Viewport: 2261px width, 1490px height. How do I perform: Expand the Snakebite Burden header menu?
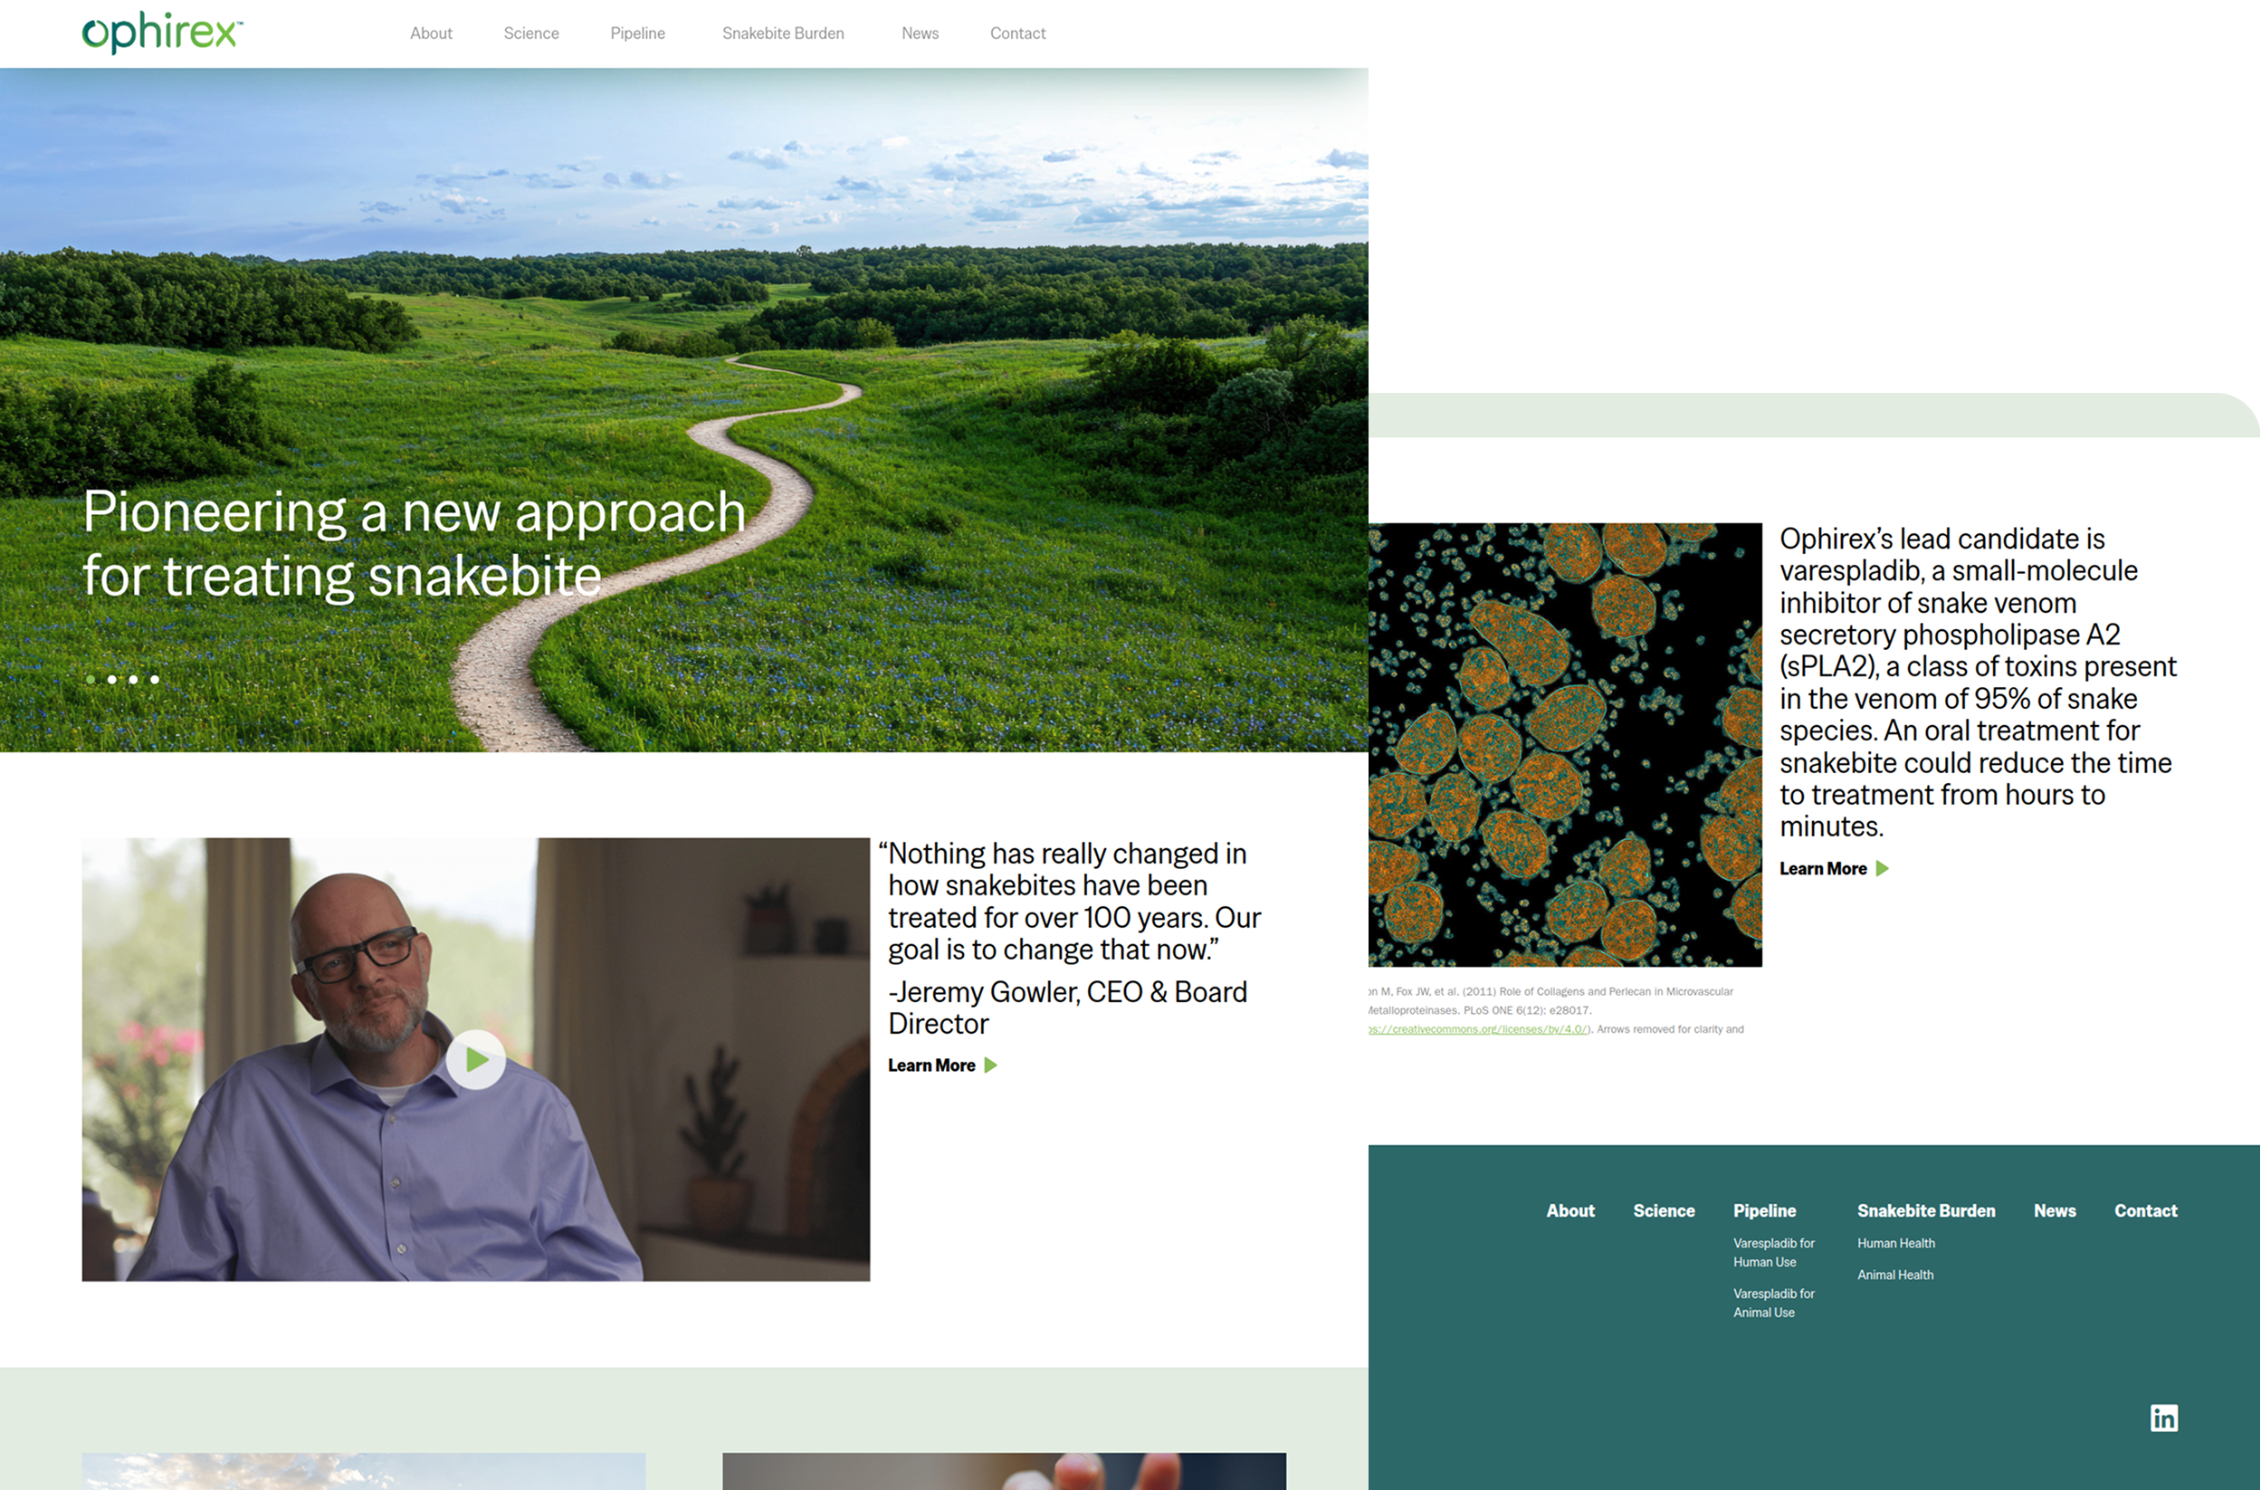783,33
